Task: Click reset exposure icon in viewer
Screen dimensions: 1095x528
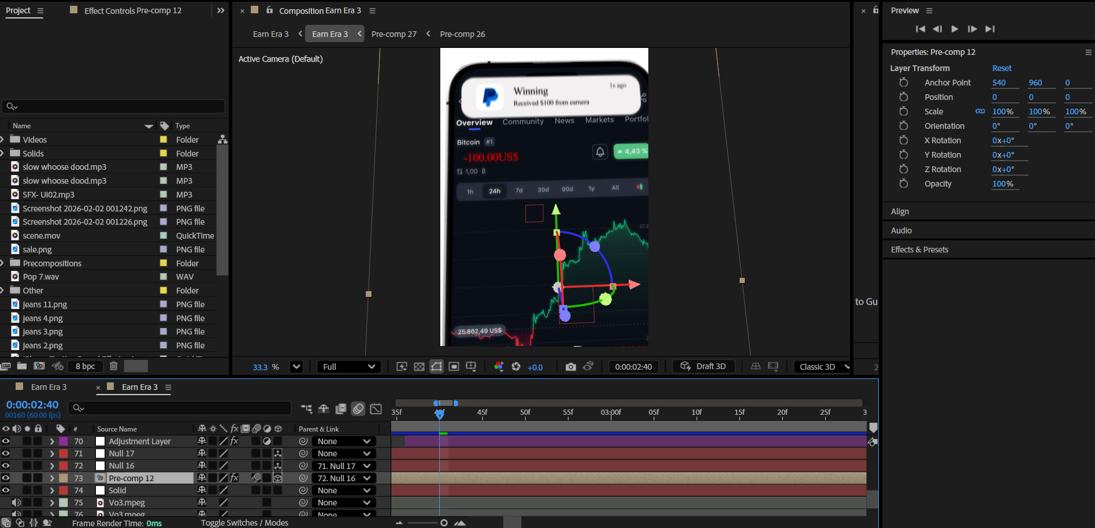Action: [516, 367]
